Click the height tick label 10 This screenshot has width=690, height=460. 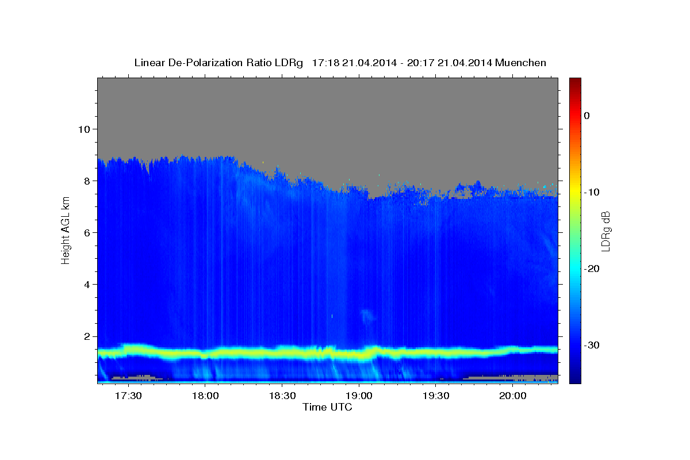point(83,129)
